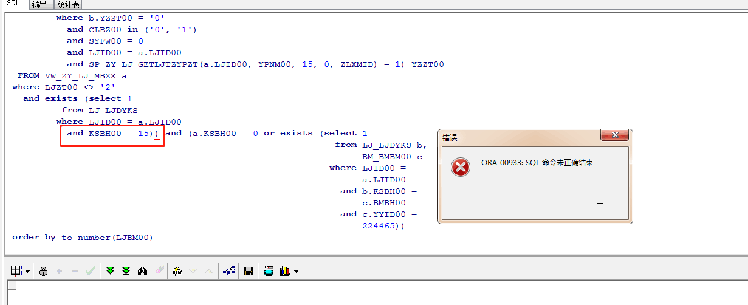Click the 'FROM VW_ZY_LJ_MBXX a' line

tap(72, 76)
